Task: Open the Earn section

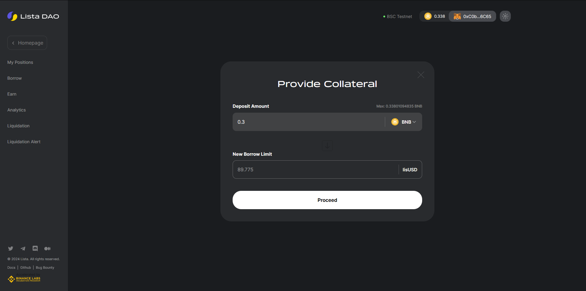Action: (12, 94)
